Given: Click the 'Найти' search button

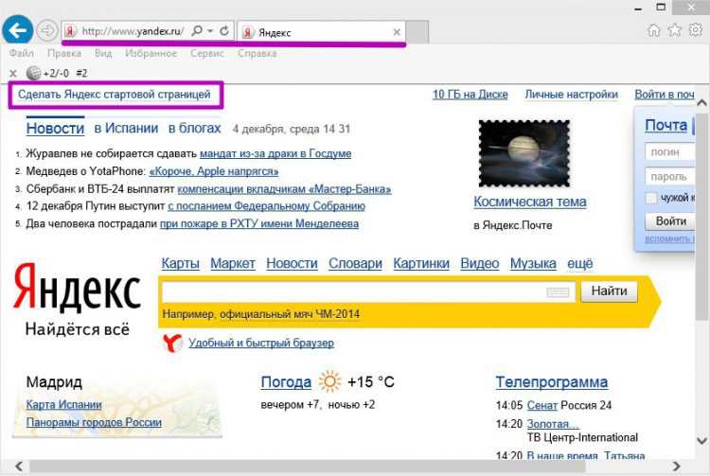Looking at the screenshot, I should tap(608, 291).
